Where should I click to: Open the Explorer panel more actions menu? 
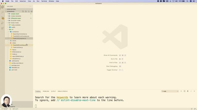[x=30, y=6]
